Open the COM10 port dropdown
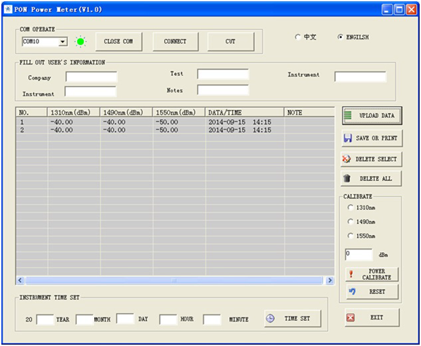421x346 pixels. pos(62,42)
